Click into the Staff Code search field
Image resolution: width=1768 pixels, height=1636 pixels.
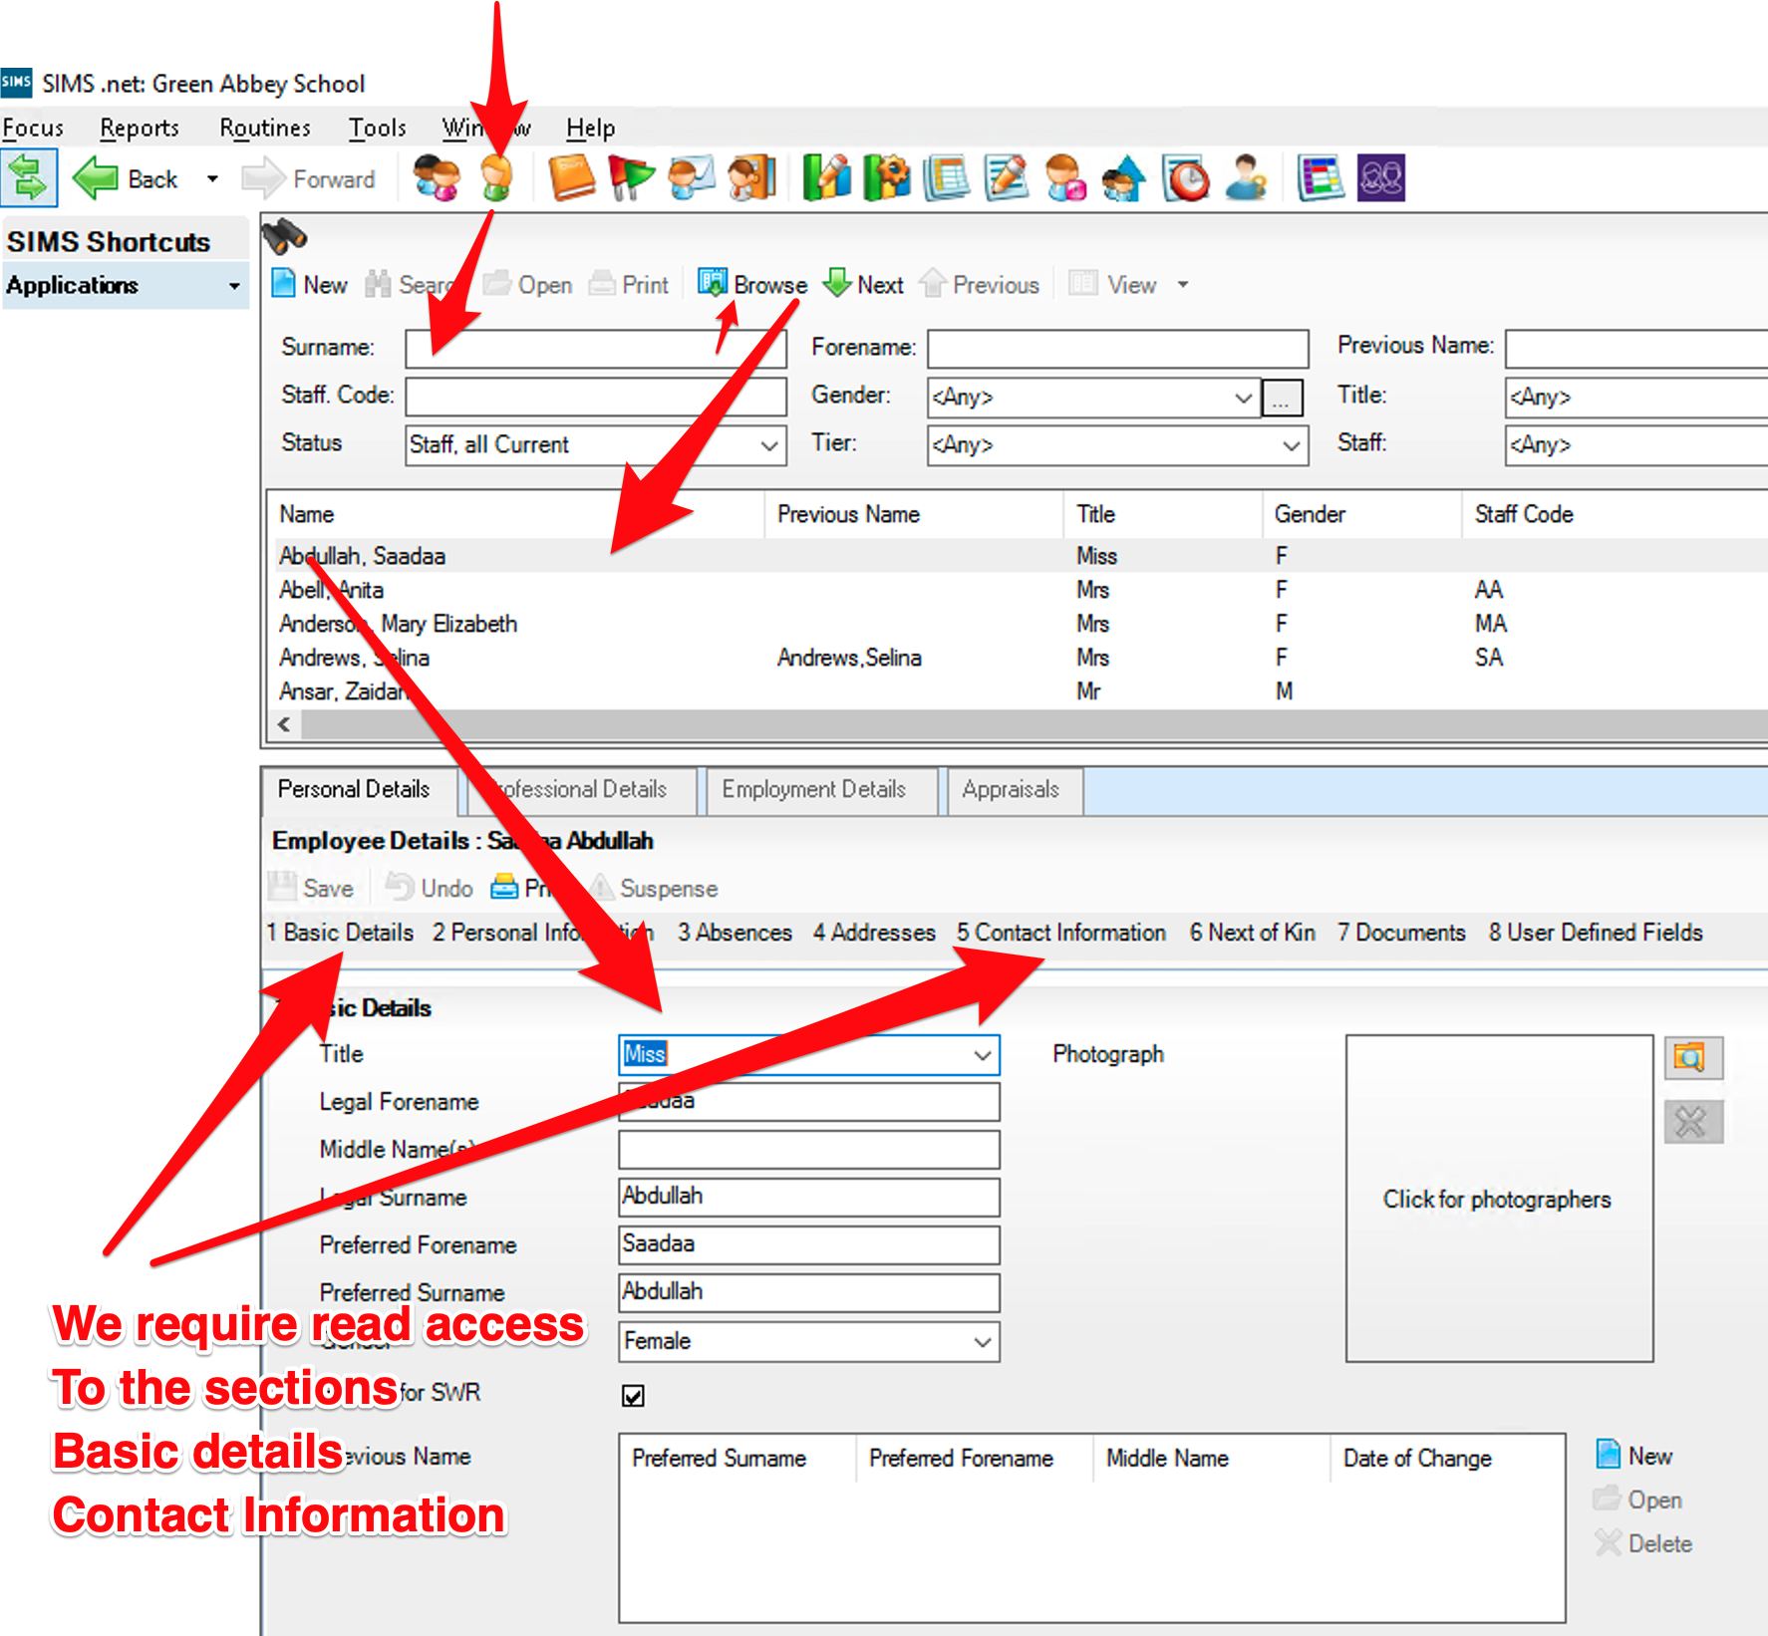(596, 397)
